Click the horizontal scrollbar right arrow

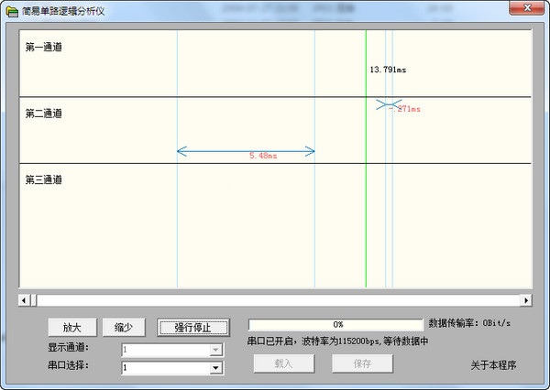pyautogui.click(x=526, y=300)
